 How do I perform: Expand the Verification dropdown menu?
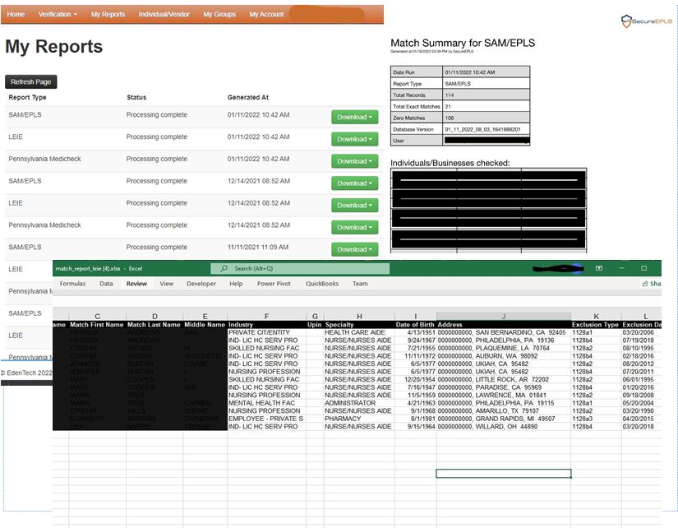click(58, 14)
